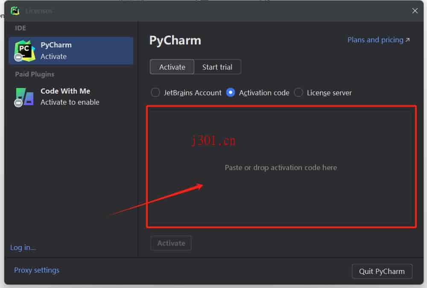
Task: Click the 'IDE' section label
Action: click(x=20, y=28)
